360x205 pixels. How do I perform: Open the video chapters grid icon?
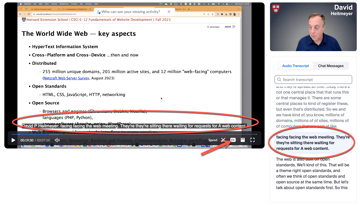coord(243,140)
